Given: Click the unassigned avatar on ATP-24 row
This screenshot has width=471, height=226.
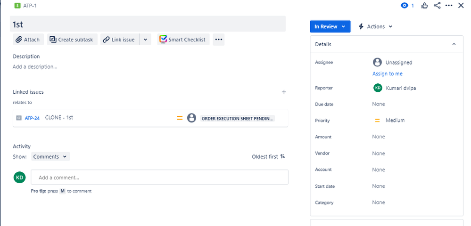Looking at the screenshot, I should click(x=191, y=118).
